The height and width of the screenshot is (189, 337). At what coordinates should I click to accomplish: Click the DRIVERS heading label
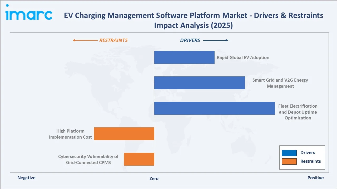tap(190, 40)
